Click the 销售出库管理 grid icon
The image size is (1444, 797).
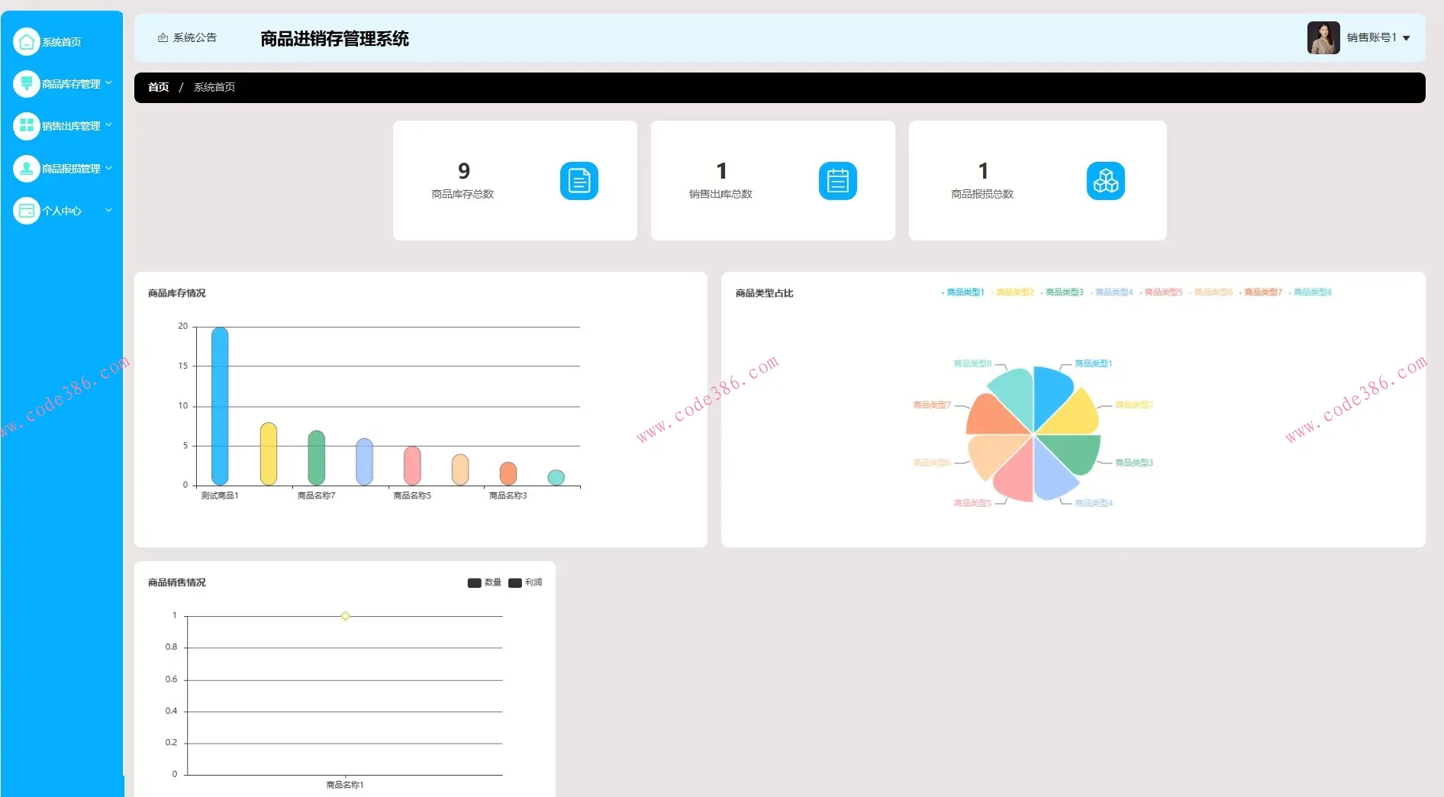point(26,125)
